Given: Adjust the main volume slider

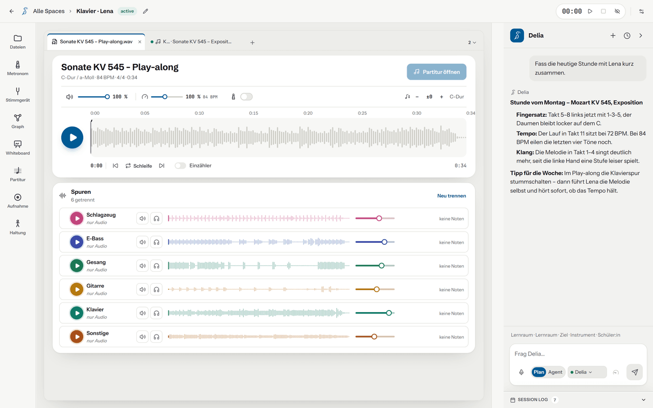Looking at the screenshot, I should point(93,96).
